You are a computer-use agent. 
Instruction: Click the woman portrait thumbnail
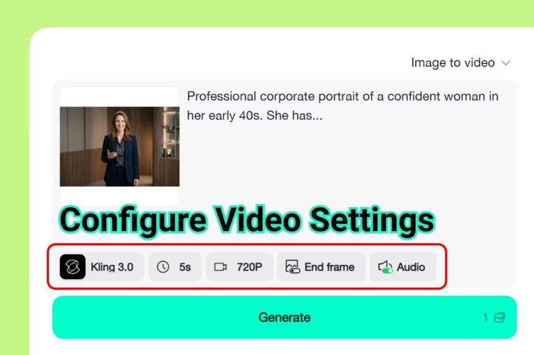tap(119, 145)
